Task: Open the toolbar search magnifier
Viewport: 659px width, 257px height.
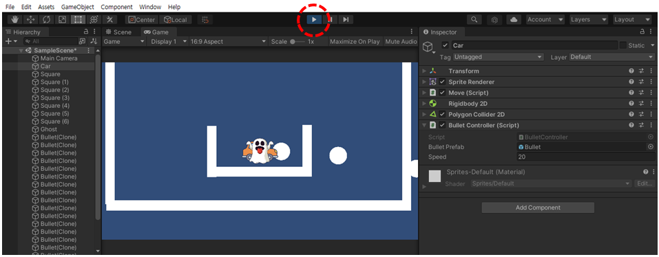Action: (x=474, y=20)
